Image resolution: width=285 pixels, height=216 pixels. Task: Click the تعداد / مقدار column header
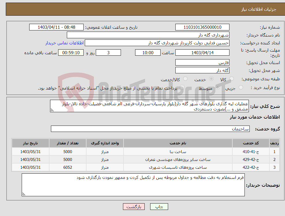click(x=68, y=143)
